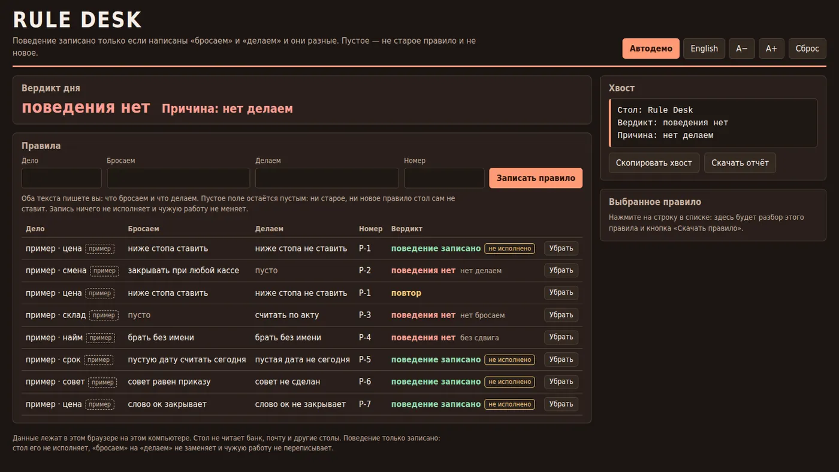Screen dimensions: 839x472
Task: Click the Записать правило button
Action: (x=536, y=178)
